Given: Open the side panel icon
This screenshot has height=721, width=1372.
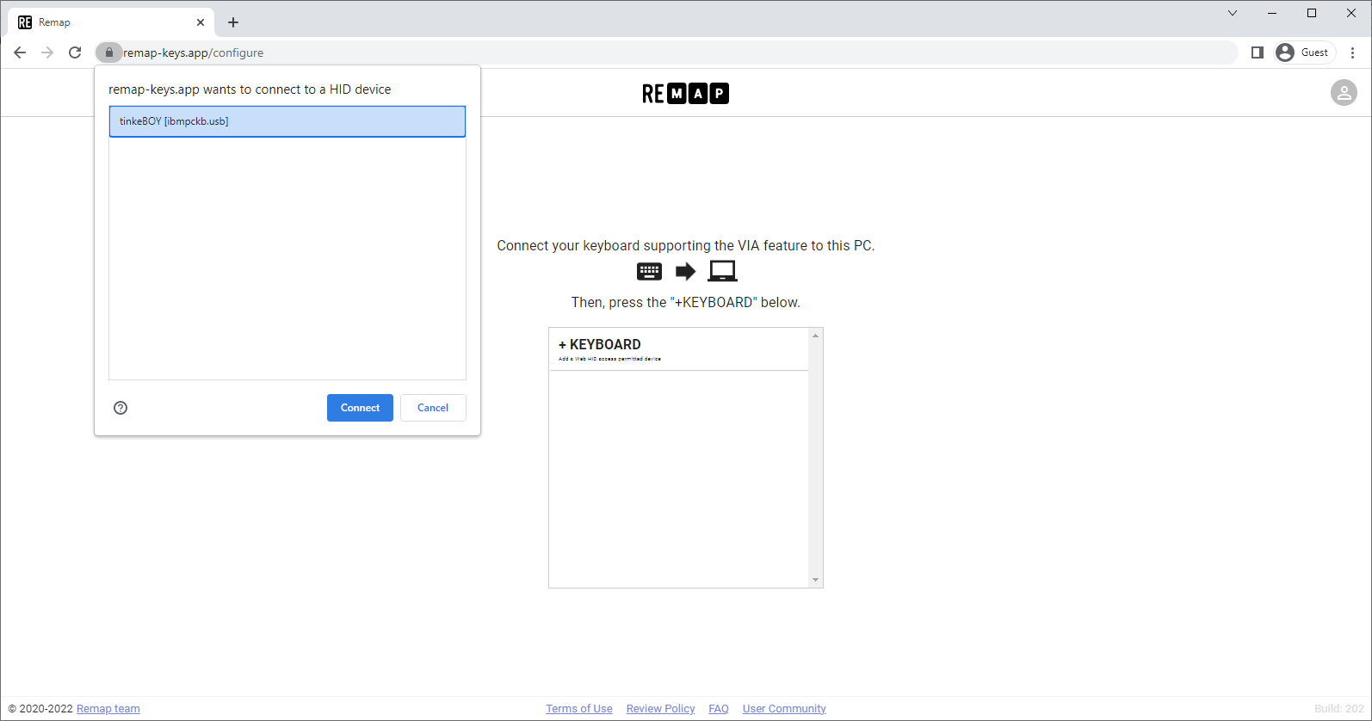Looking at the screenshot, I should [1257, 52].
